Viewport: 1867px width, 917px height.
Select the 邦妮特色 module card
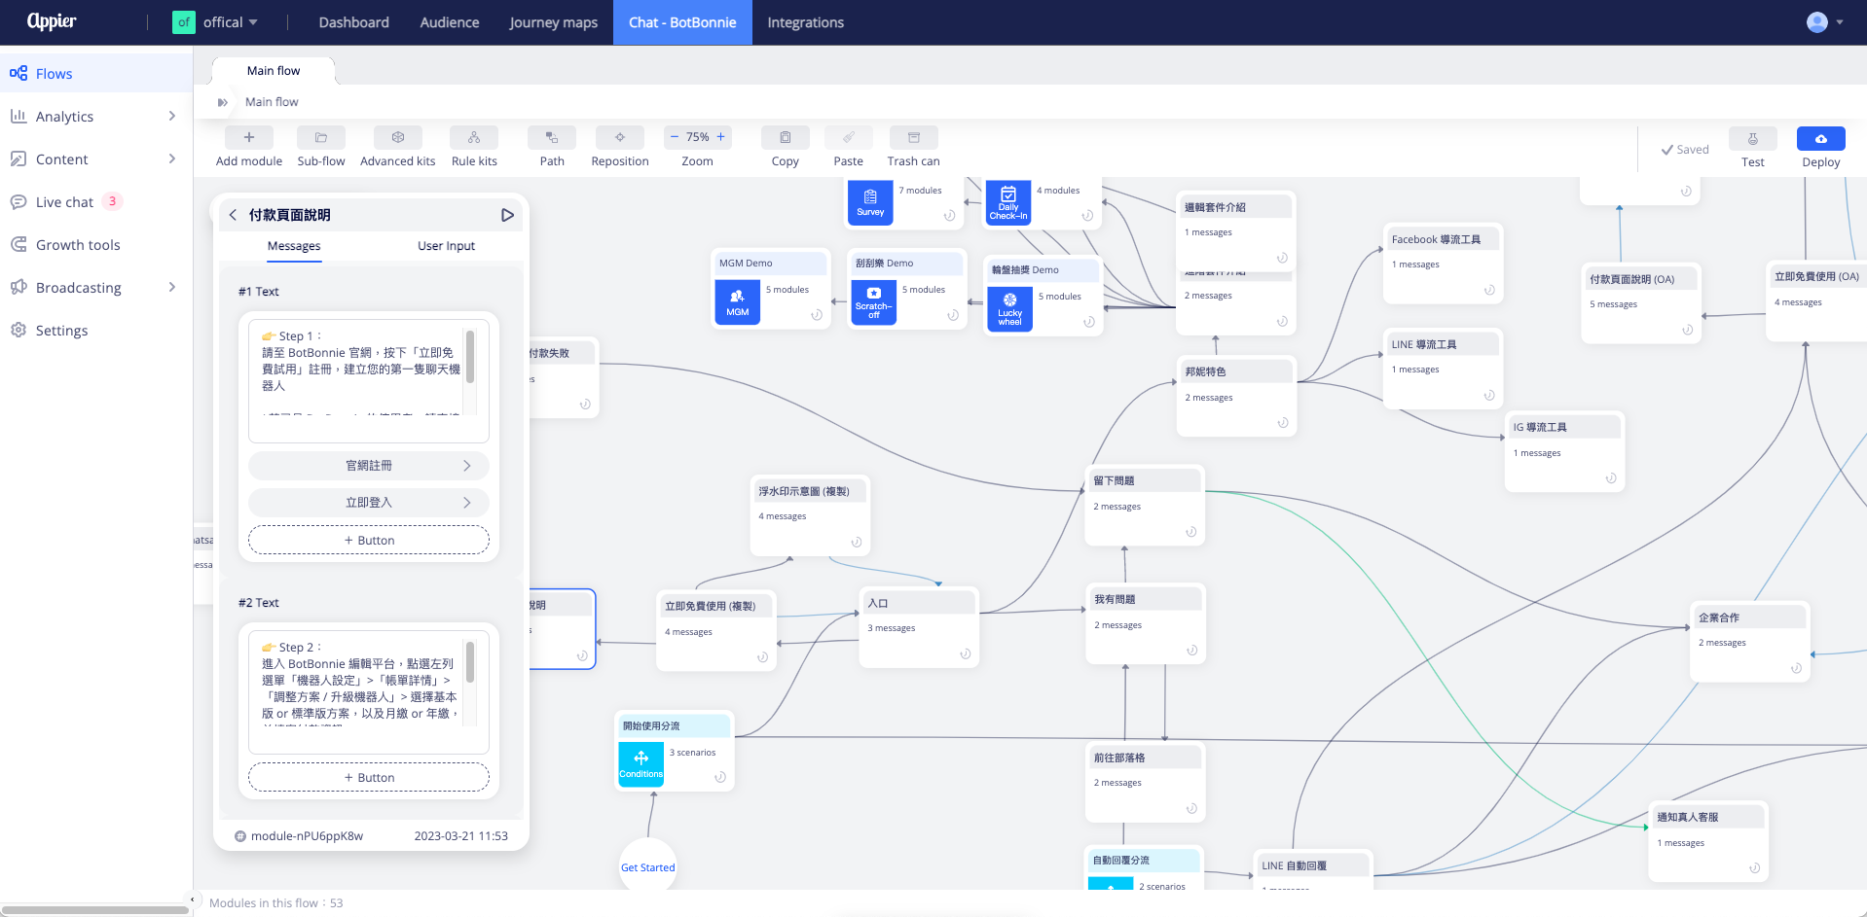point(1237,396)
